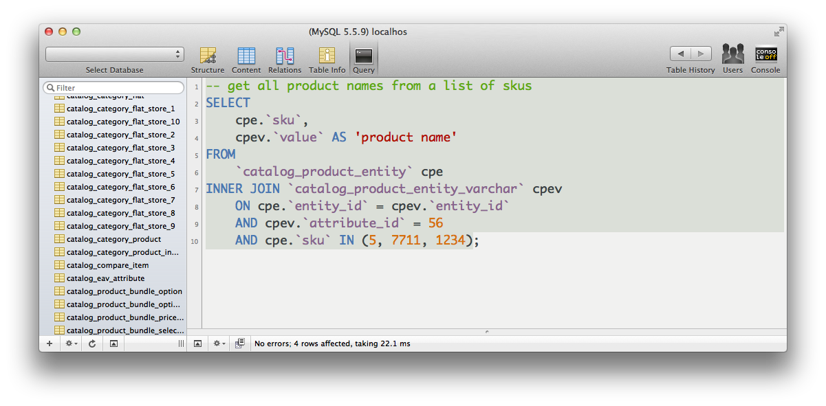Click the attribute_id value 56
The height and width of the screenshot is (406, 826).
coord(435,223)
